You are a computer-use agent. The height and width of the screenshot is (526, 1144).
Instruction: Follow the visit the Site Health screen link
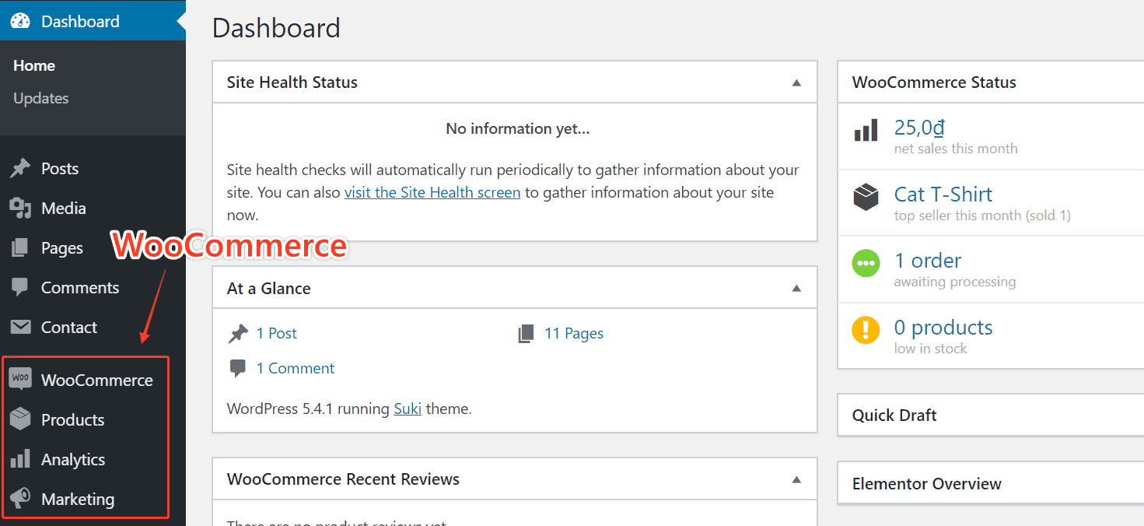pos(432,192)
